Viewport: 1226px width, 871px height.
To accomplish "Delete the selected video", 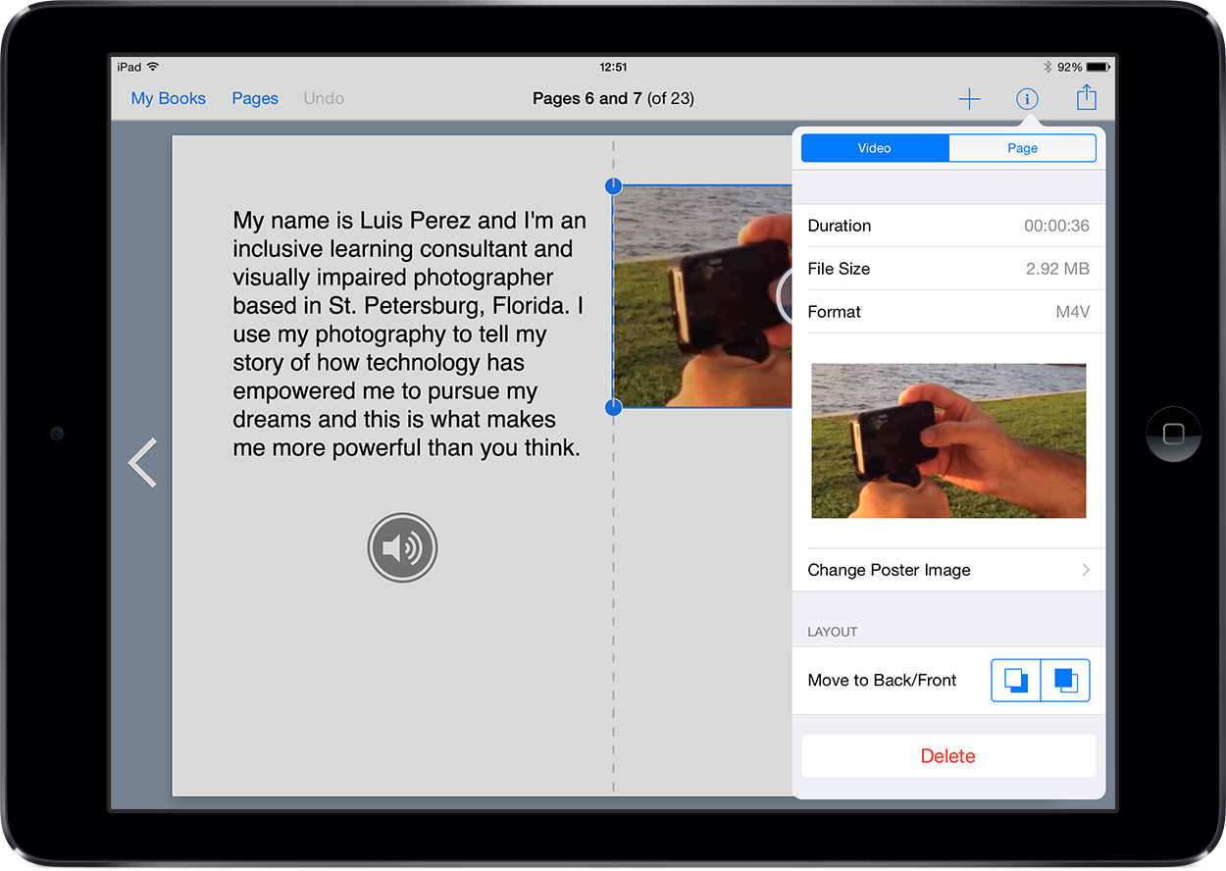I will pos(947,756).
